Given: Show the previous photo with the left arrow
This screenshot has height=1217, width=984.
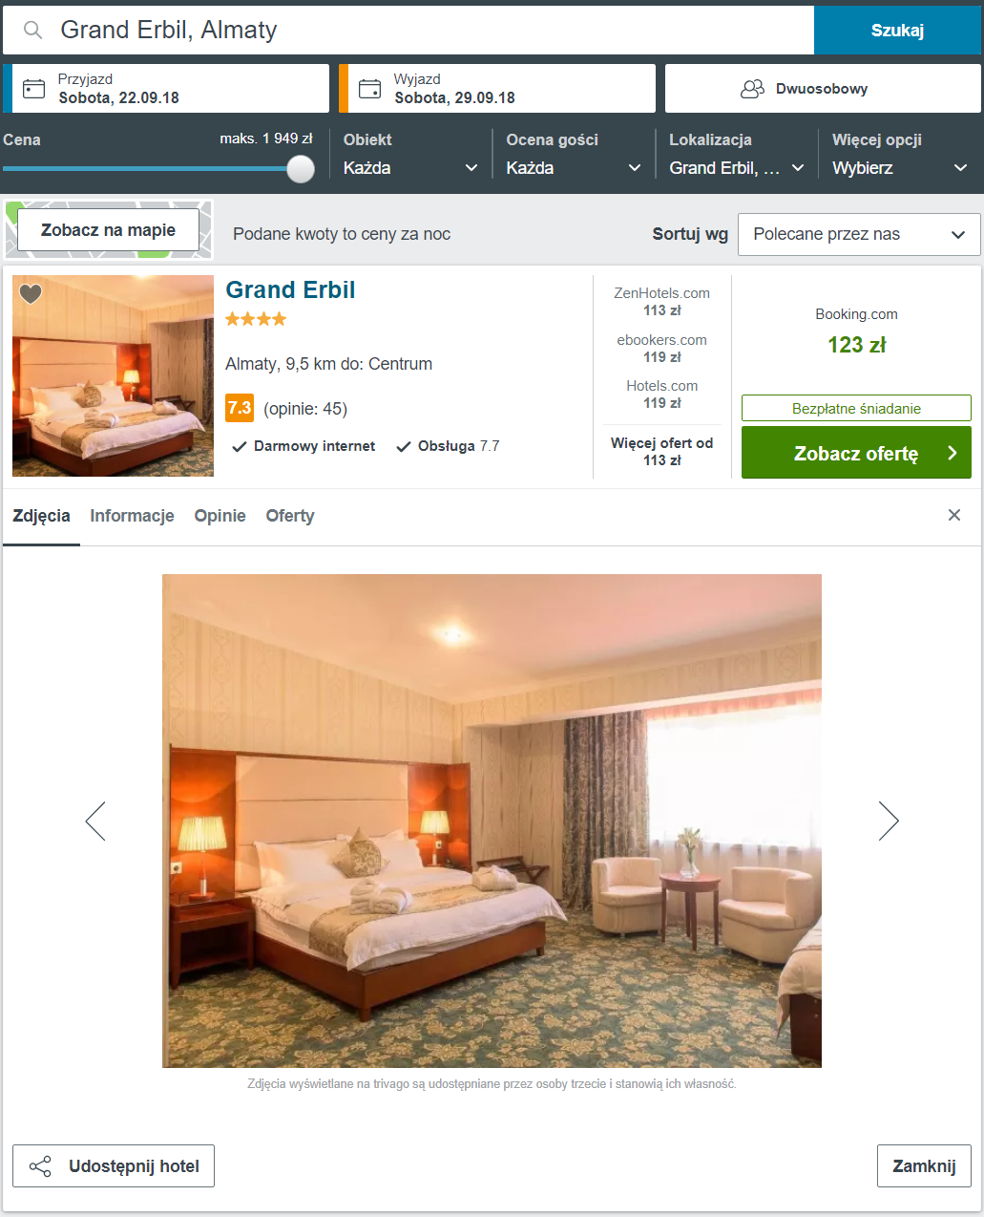Looking at the screenshot, I should pos(95,821).
